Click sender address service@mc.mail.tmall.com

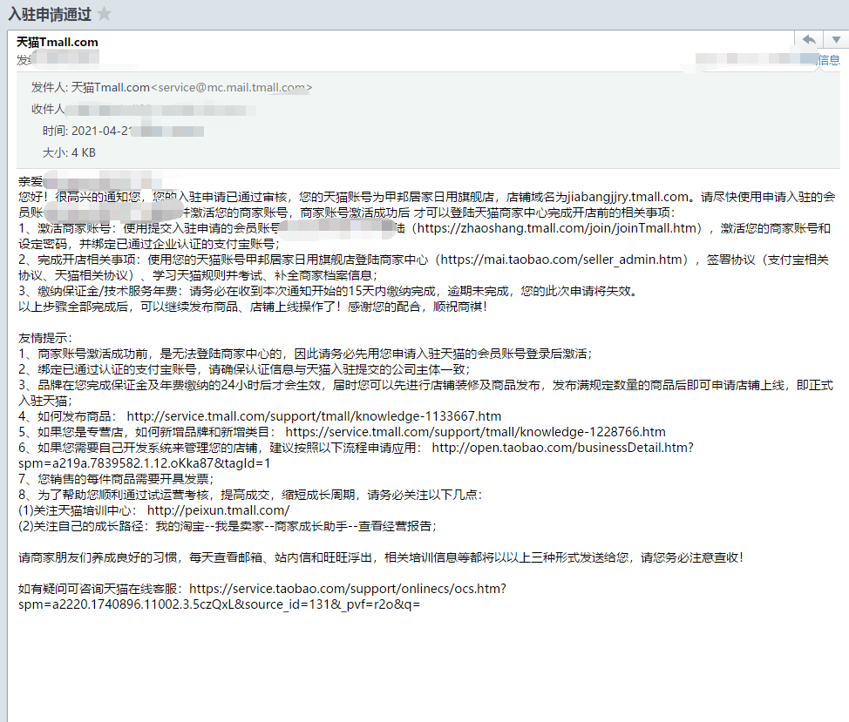pos(231,88)
